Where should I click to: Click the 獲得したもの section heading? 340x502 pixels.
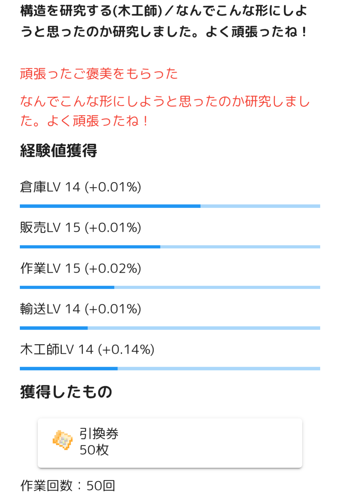point(66,392)
